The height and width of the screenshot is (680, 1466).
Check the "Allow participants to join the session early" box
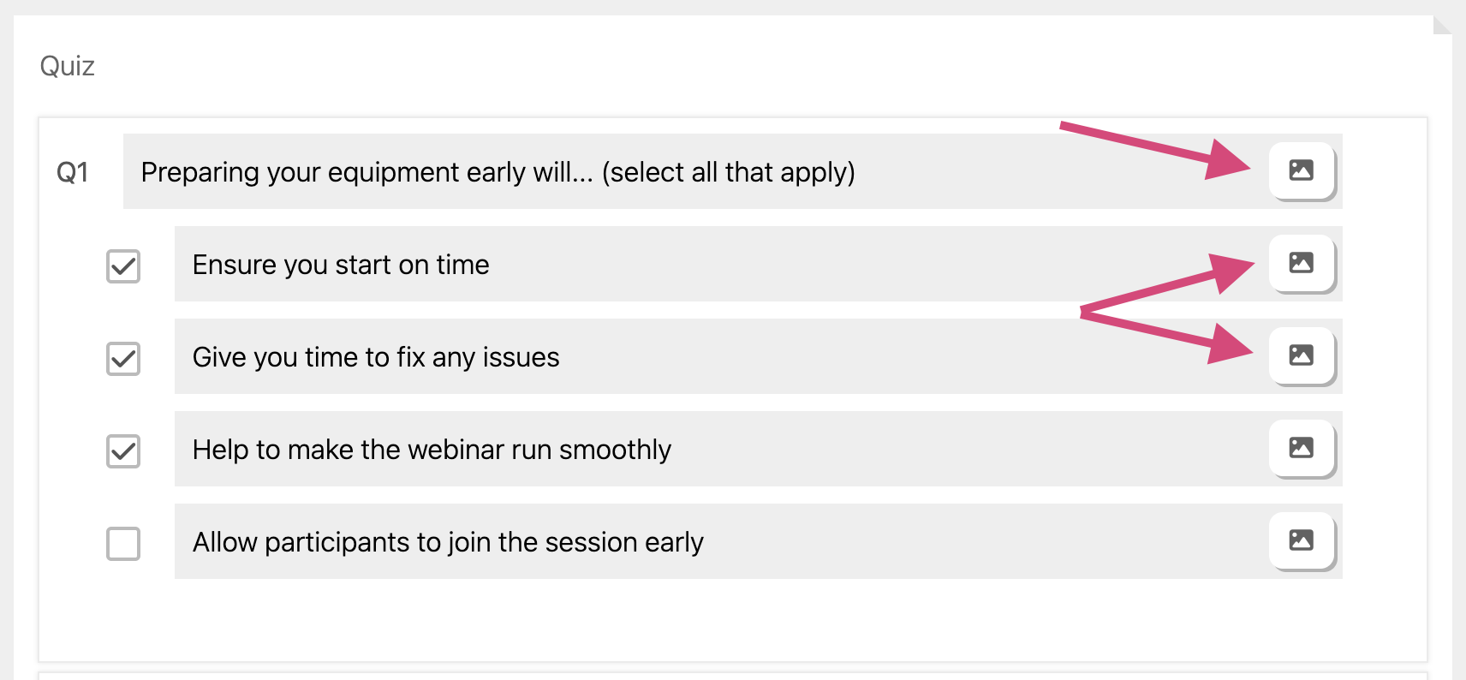(123, 544)
